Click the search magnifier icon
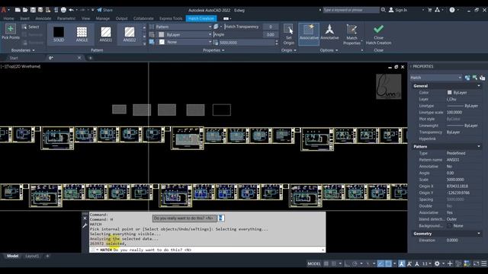This screenshot has width=488, height=274. coord(384,10)
